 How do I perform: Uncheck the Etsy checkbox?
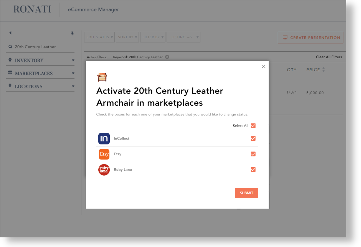coord(253,154)
